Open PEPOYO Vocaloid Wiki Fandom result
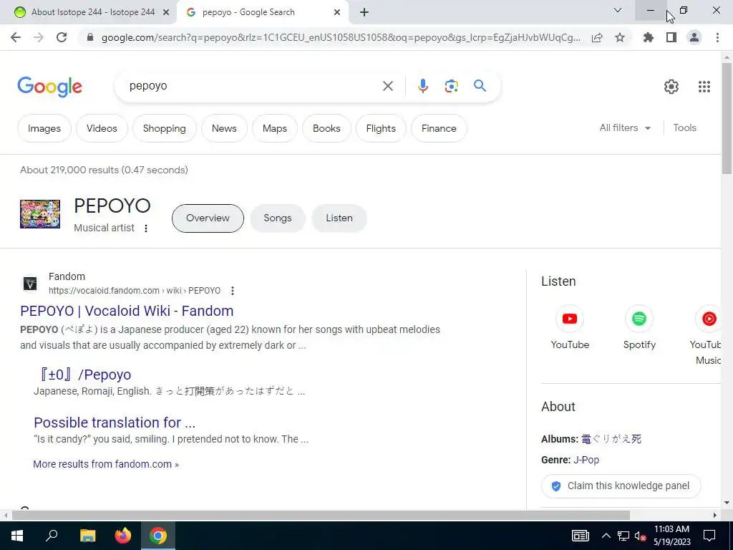 coord(127,311)
